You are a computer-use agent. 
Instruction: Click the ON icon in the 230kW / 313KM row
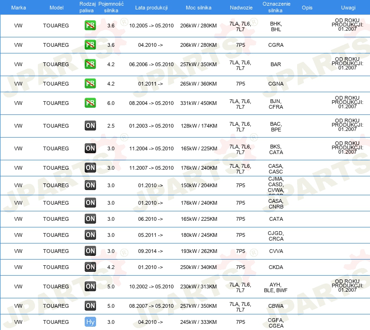[x=90, y=287]
